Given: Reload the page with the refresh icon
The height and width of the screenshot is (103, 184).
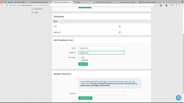Looking at the screenshot, I should coord(7,5).
